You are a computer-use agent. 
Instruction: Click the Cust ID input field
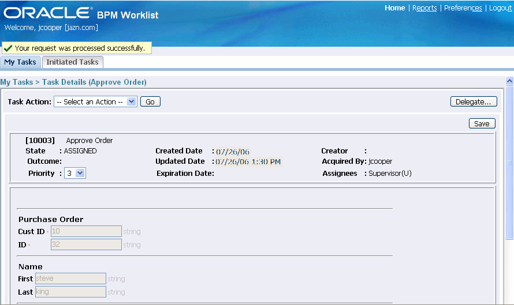tap(86, 231)
